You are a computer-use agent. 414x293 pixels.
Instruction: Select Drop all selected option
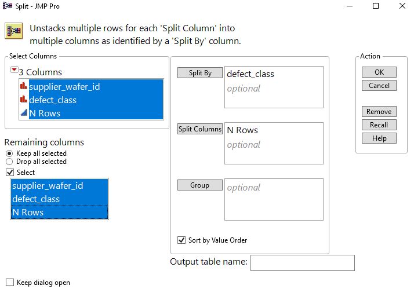(x=9, y=162)
